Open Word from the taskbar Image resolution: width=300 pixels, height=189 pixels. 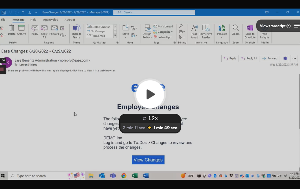pyautogui.click(x=146, y=176)
